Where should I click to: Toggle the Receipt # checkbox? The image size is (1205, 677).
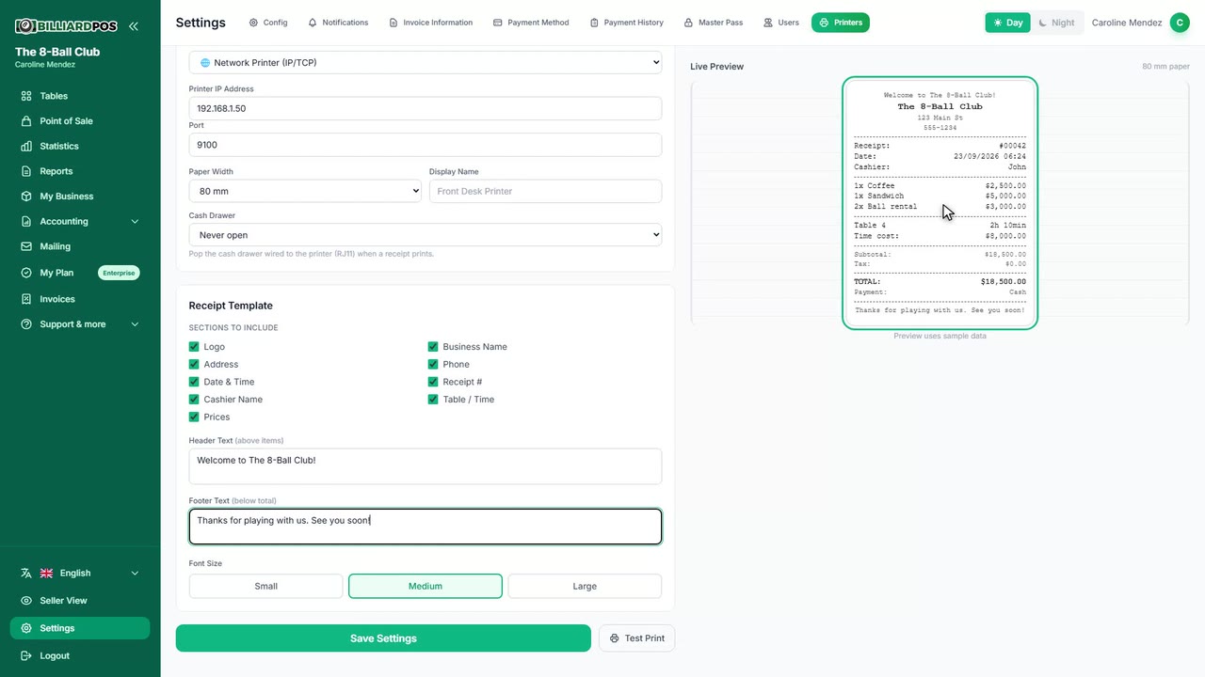coord(433,382)
